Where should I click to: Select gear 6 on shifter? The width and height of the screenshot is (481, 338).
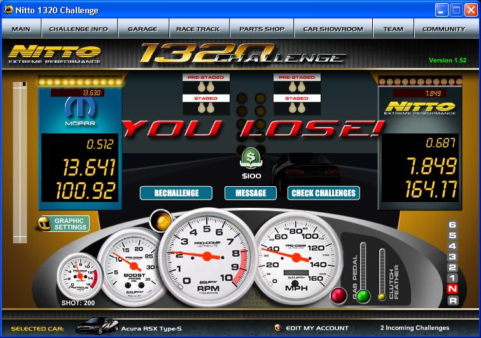pos(452,225)
